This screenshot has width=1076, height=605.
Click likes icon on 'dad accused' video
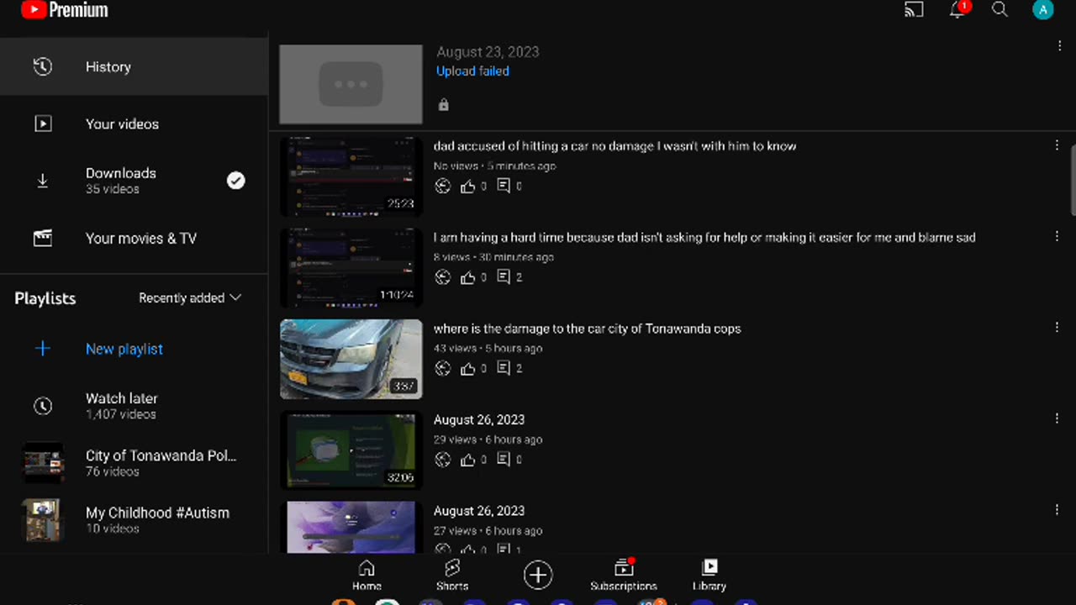(468, 187)
